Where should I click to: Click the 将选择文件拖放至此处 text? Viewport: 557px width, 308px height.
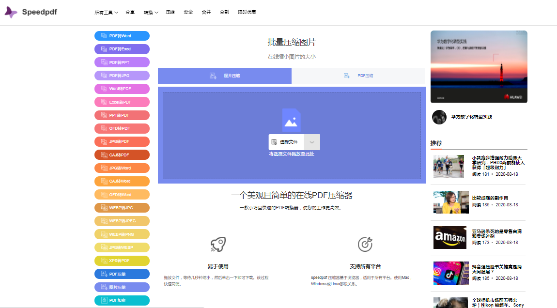291,154
